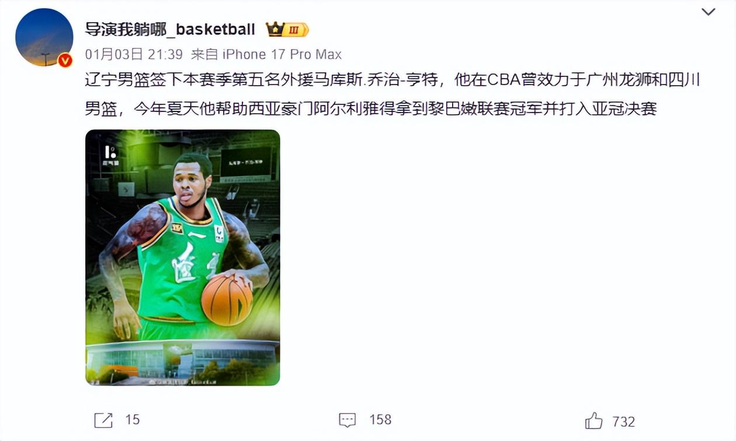Click the basketball in the poster image
The width and height of the screenshot is (736, 441).
coord(227,300)
